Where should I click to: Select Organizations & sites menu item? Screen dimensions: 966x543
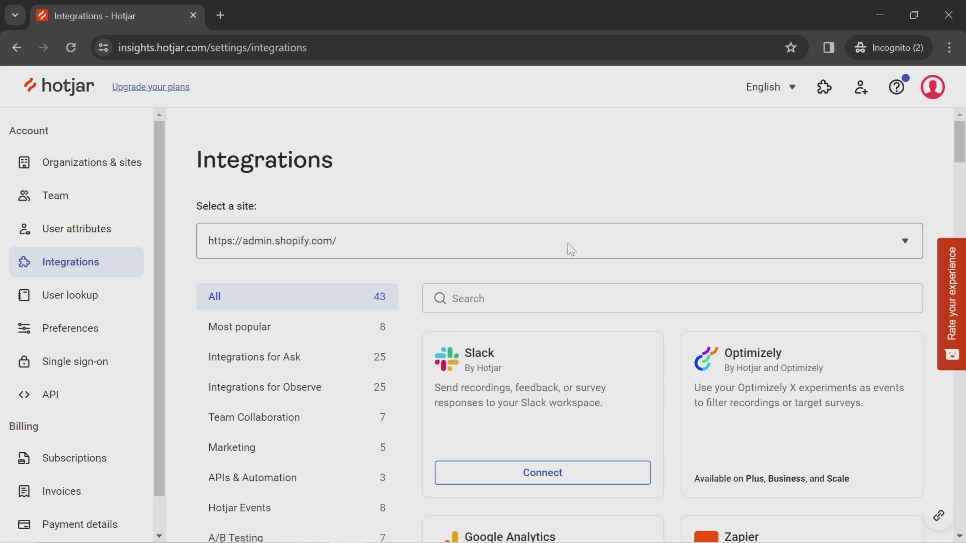(92, 162)
